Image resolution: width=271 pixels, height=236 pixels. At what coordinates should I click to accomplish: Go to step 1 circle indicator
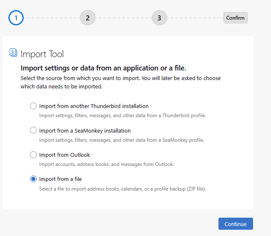point(16,18)
